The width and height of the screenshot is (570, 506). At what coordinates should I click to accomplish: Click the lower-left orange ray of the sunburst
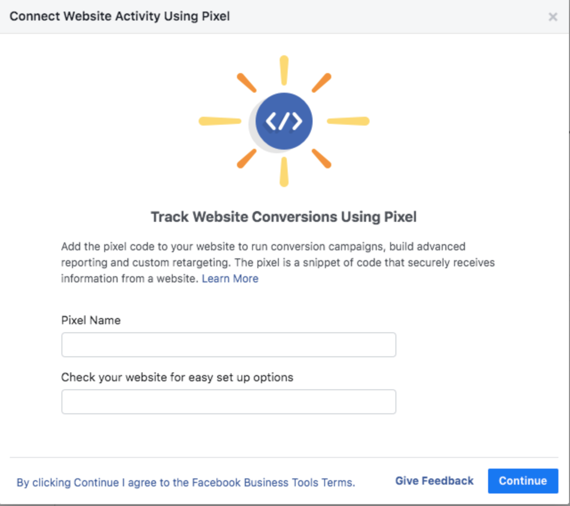click(x=247, y=159)
